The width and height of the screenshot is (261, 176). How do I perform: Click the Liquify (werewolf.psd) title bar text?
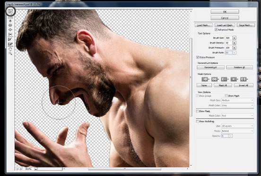click(23, 4)
